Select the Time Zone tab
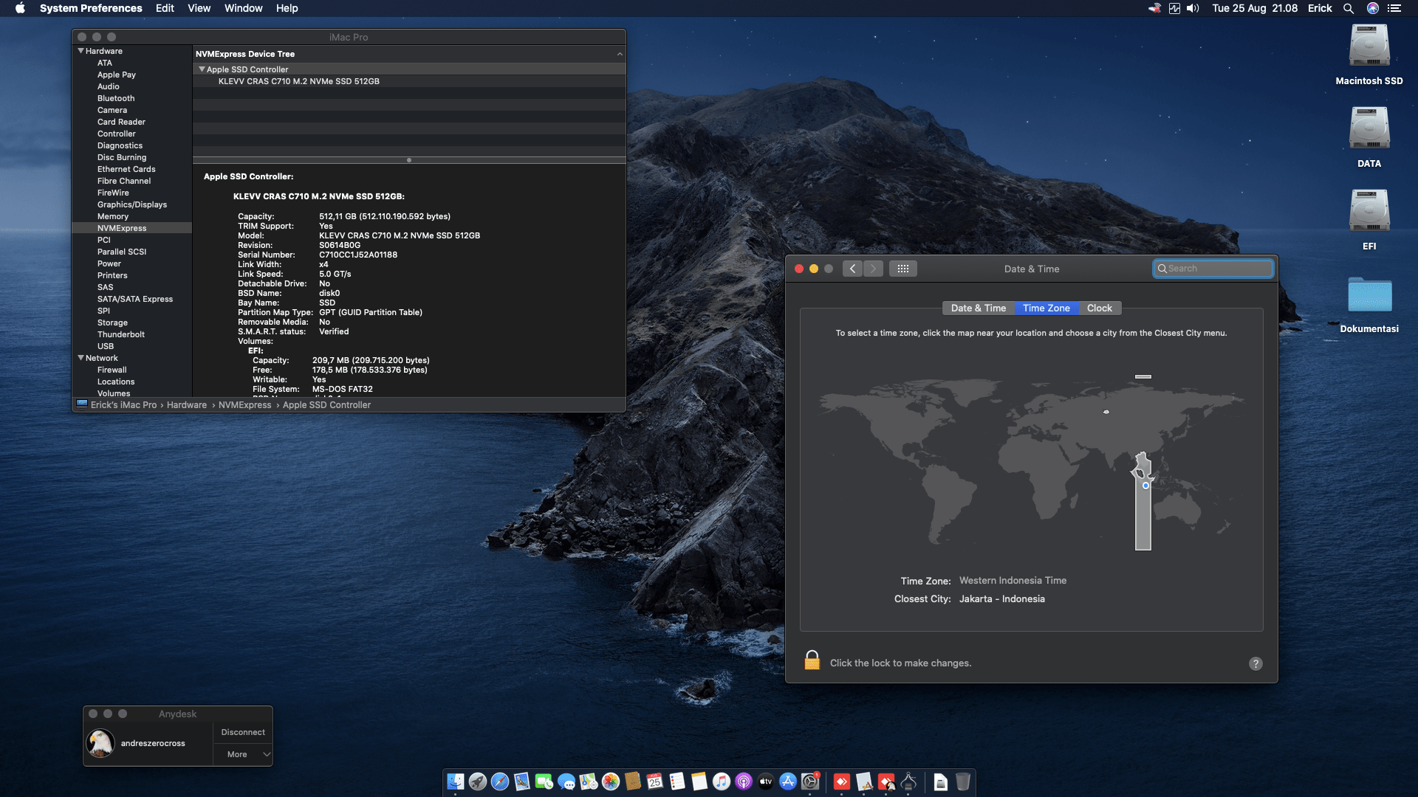Image resolution: width=1418 pixels, height=797 pixels. coord(1047,308)
